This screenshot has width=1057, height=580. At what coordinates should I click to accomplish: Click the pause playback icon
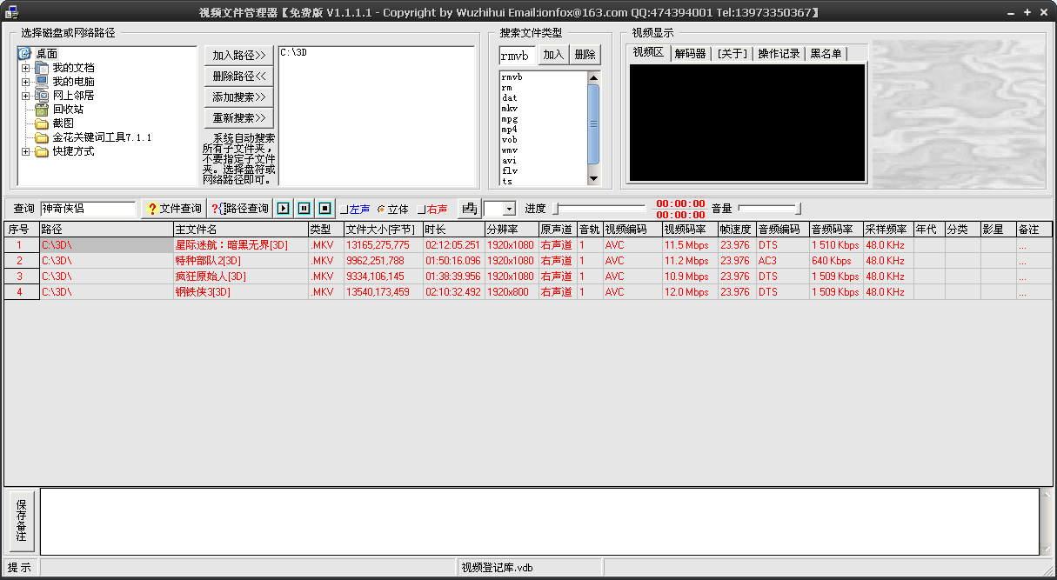click(304, 209)
